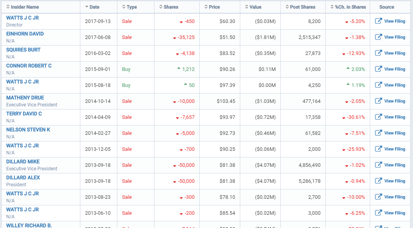Image resolution: width=413 pixels, height=228 pixels.
Task: Click external link icon in Matheny Drue row
Action: [x=378, y=101]
